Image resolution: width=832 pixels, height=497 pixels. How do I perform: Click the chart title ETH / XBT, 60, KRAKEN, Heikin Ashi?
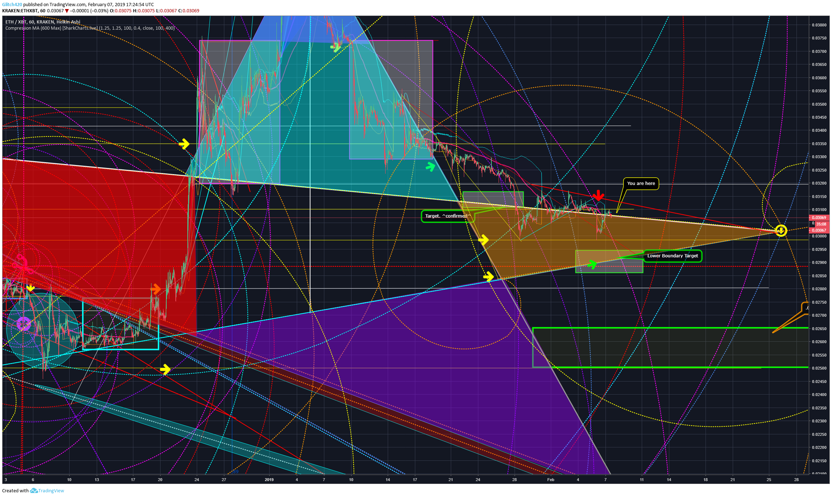coord(43,22)
